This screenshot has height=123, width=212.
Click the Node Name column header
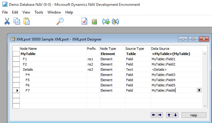pyautogui.click(x=53, y=49)
